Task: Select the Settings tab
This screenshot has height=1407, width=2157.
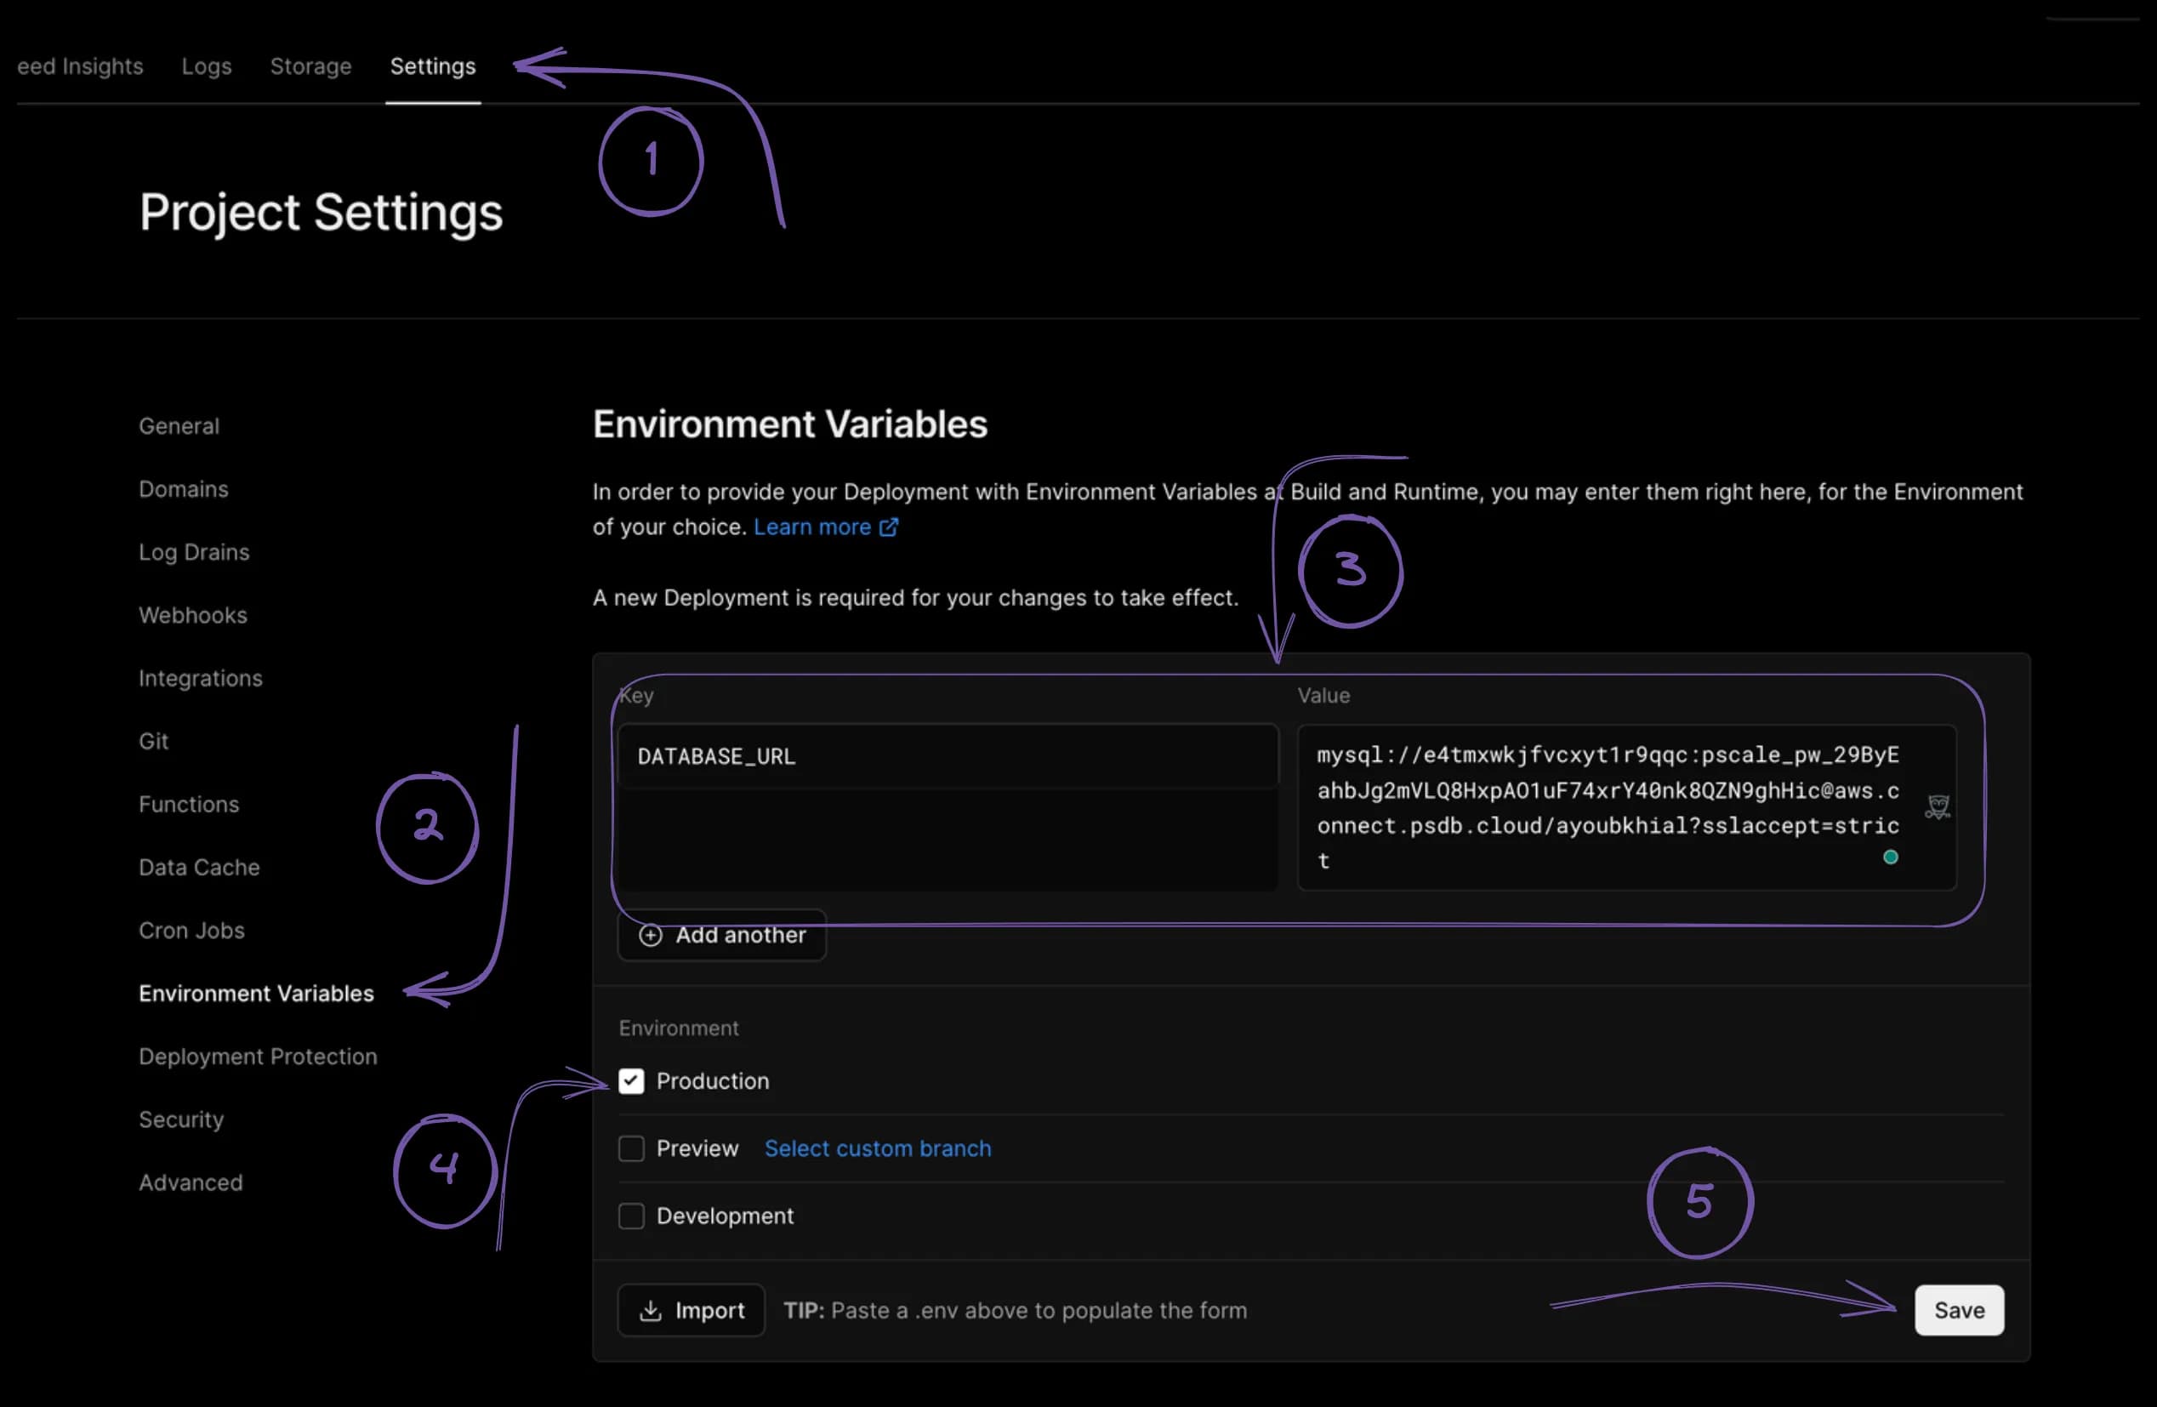Action: pos(432,66)
